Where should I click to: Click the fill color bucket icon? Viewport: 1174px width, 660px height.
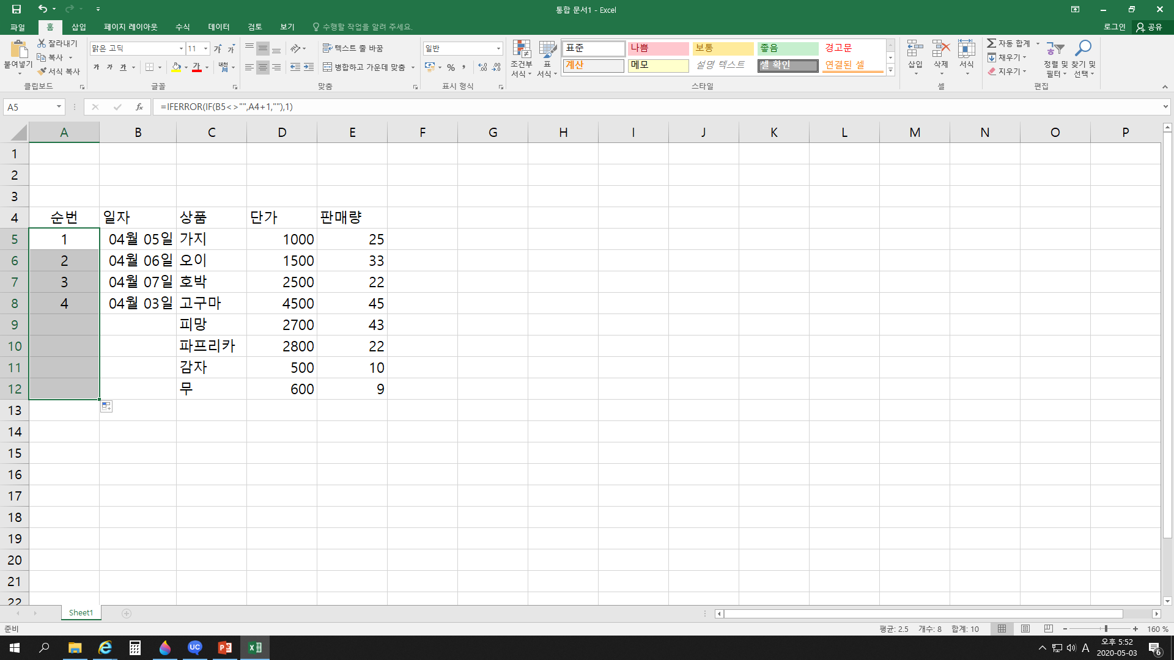(x=176, y=67)
